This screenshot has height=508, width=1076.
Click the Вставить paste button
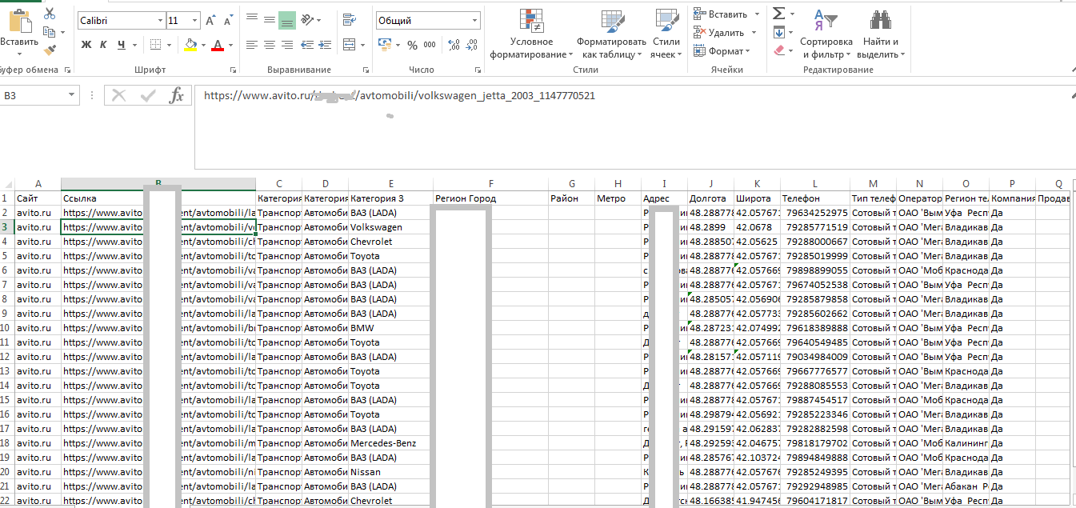pos(18,32)
